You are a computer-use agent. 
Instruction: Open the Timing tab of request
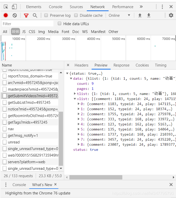coord(161,65)
